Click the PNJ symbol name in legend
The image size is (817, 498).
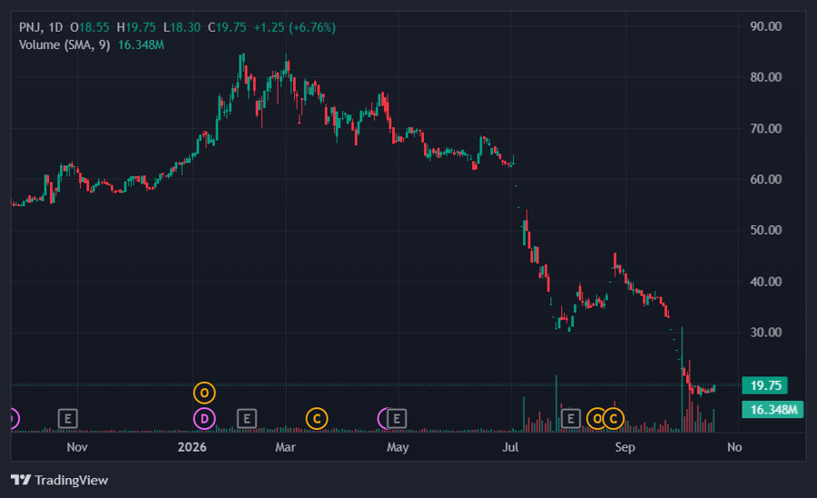(x=31, y=27)
